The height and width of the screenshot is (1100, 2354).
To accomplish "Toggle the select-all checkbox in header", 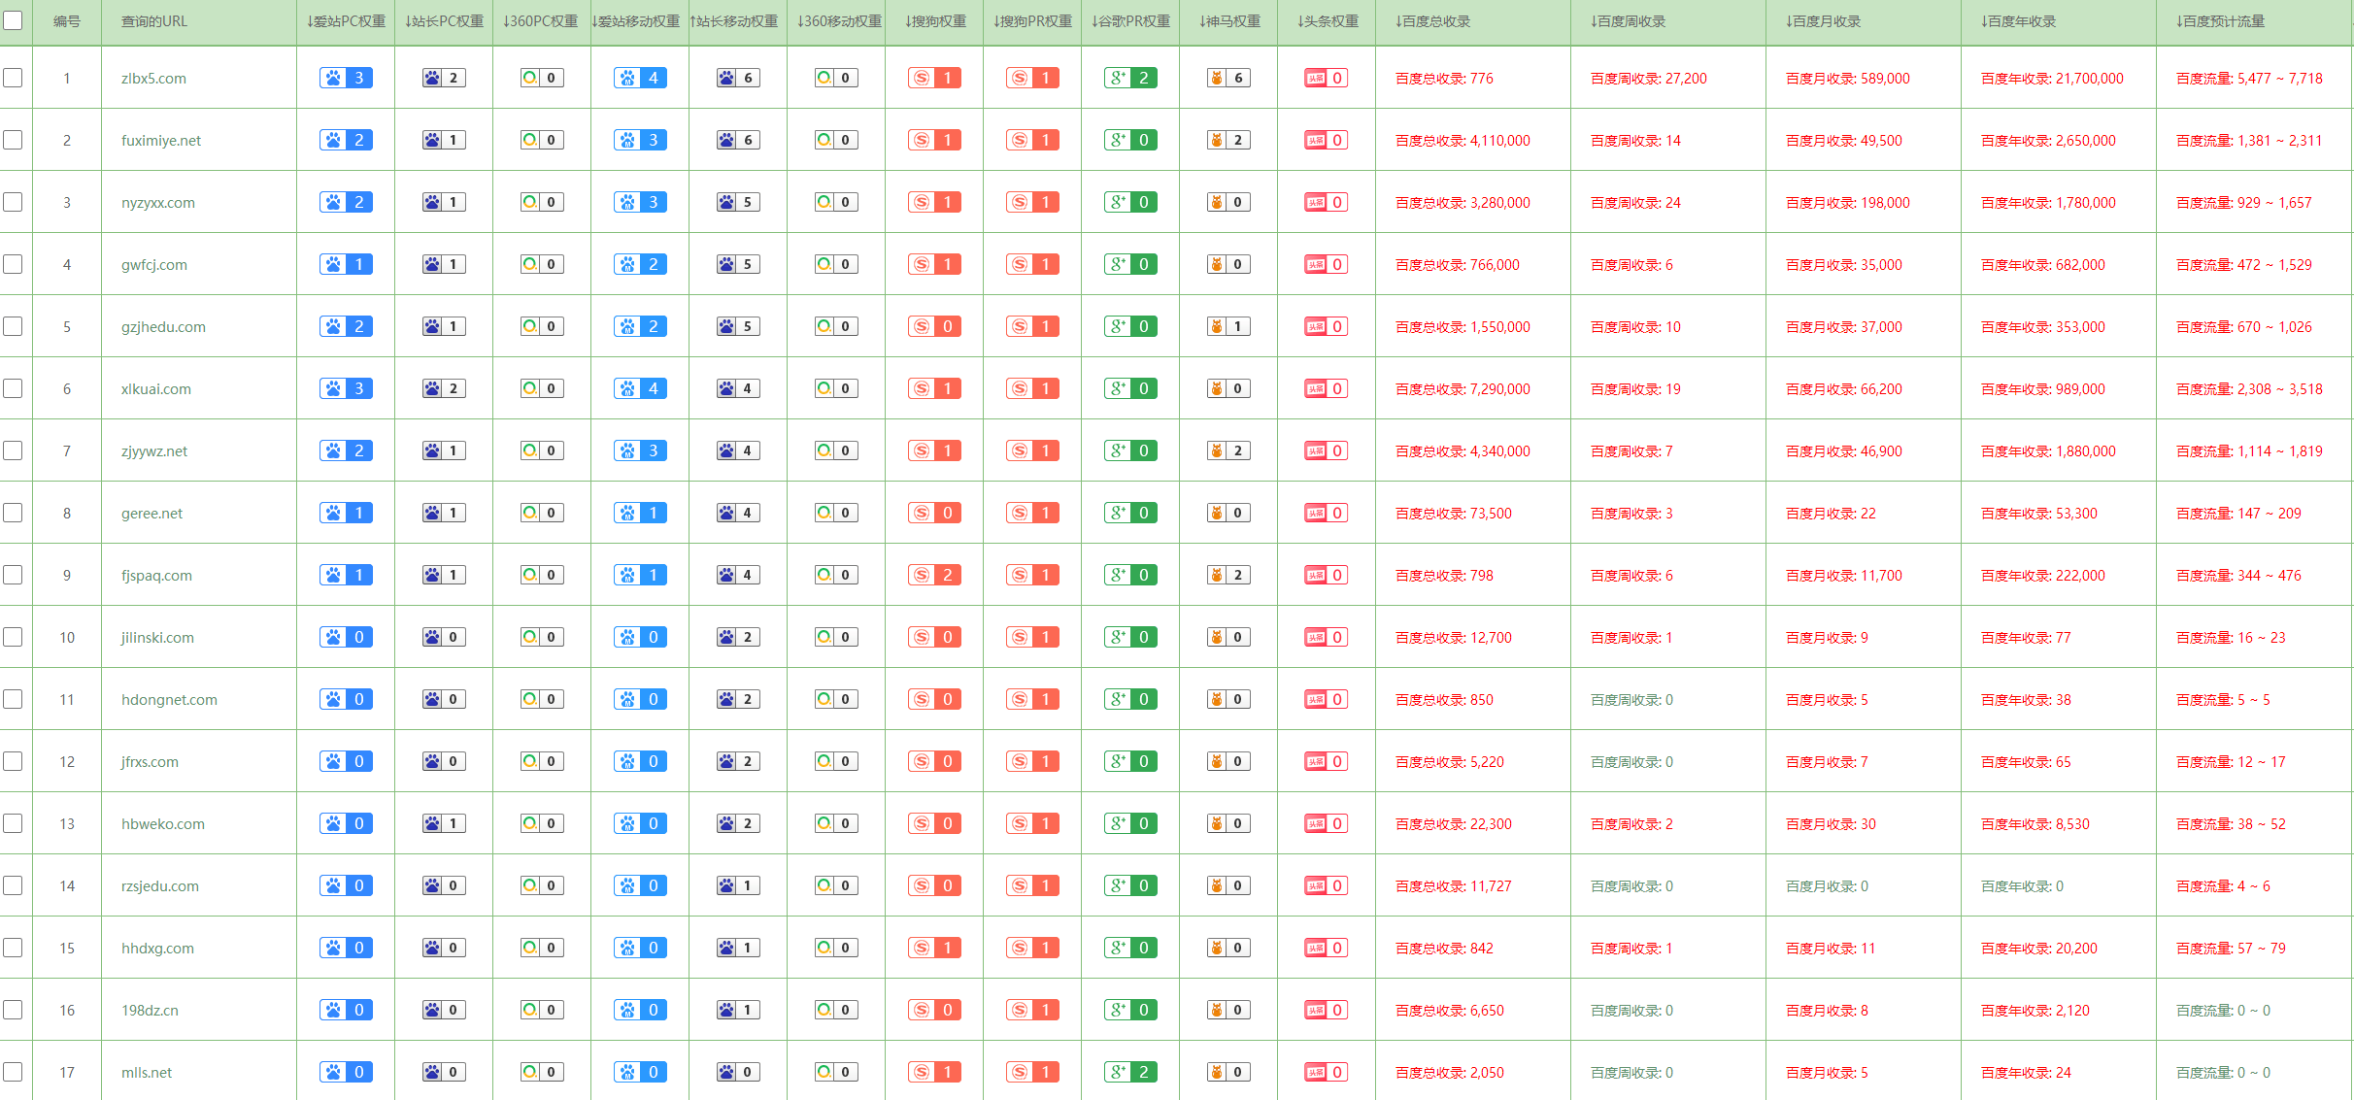I will 13,20.
